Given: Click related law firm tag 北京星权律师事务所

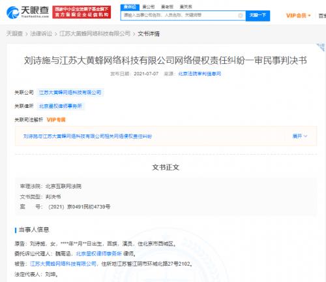Looking at the screenshot, I should pyautogui.click(x=61, y=106).
